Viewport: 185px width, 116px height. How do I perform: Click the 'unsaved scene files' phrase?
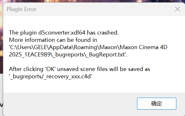coord(82,69)
